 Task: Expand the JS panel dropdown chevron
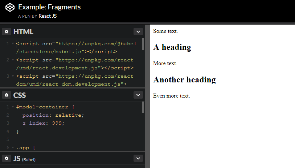pos(138,159)
